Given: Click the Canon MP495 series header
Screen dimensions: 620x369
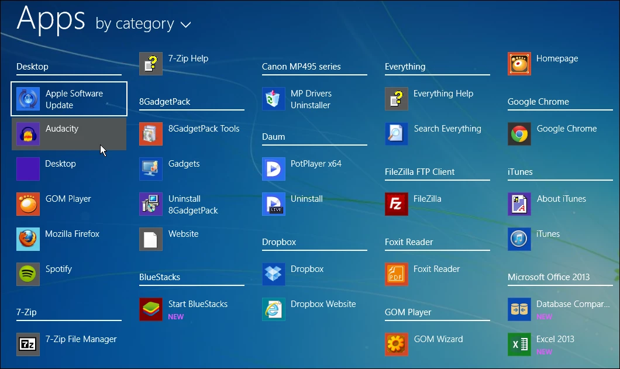Looking at the screenshot, I should click(301, 67).
